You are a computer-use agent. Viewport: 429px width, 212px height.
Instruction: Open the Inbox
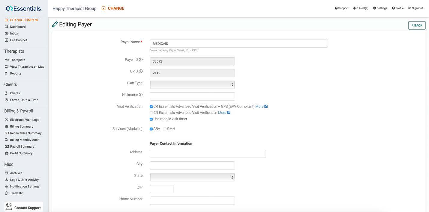tap(14, 33)
